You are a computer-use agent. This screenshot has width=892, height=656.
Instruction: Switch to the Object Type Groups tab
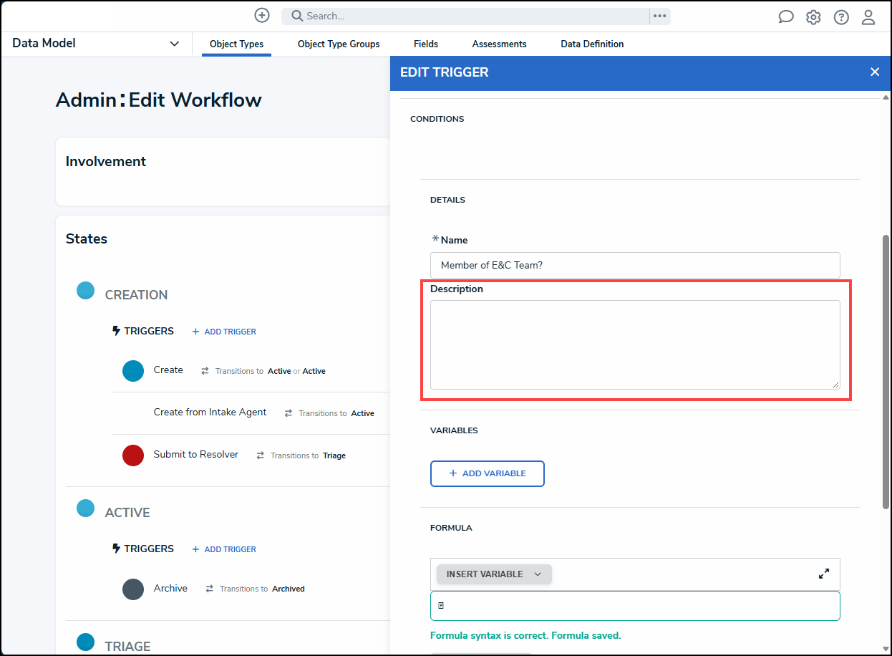click(x=339, y=44)
